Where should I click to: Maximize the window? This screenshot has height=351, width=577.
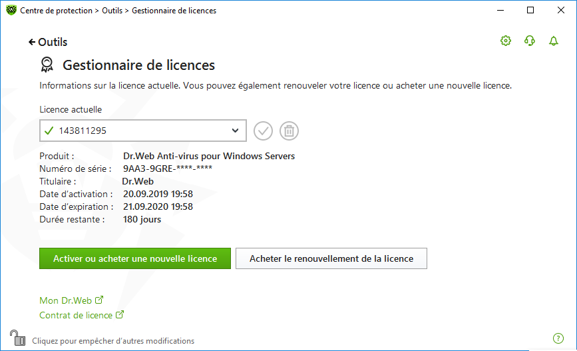(530, 10)
